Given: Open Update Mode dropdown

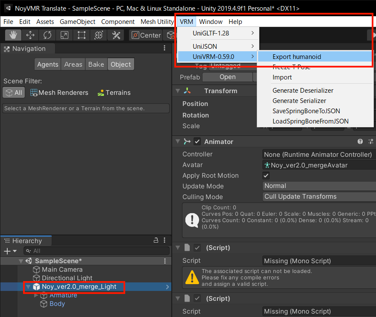Looking at the screenshot, I should [319, 186].
